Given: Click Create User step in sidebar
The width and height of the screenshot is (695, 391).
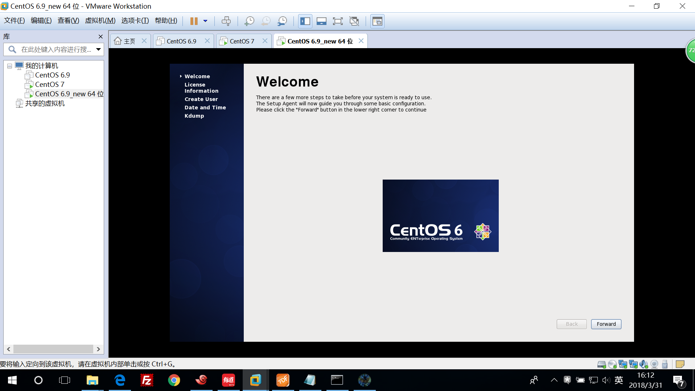Looking at the screenshot, I should [x=201, y=99].
